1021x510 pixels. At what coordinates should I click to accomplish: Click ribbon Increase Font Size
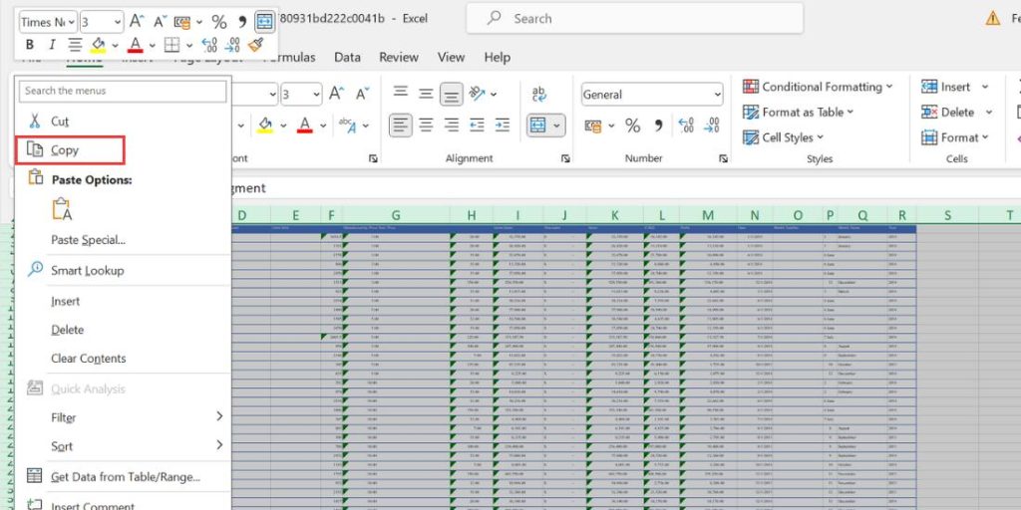(x=336, y=94)
